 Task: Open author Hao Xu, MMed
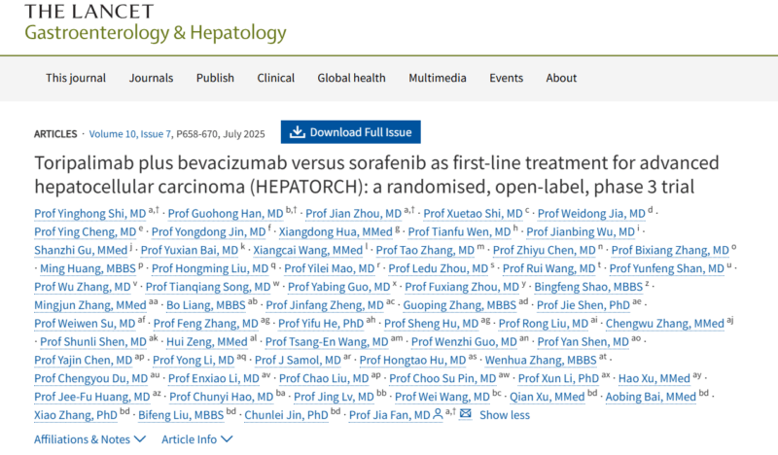click(x=654, y=379)
